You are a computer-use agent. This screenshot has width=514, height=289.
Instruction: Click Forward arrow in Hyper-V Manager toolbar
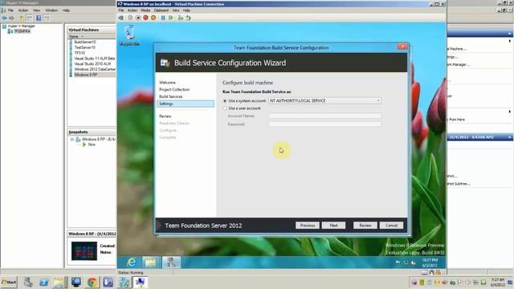[12, 18]
